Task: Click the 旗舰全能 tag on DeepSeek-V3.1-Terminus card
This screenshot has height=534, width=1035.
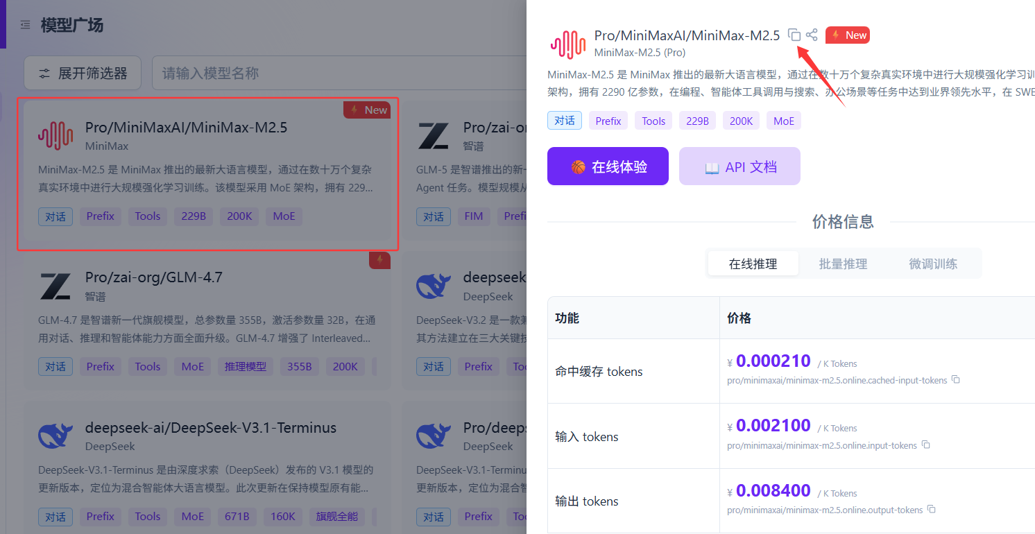Action: click(x=337, y=516)
